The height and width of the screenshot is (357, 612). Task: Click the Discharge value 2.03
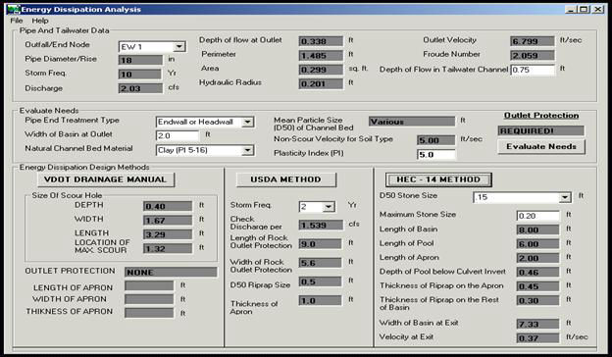point(140,88)
